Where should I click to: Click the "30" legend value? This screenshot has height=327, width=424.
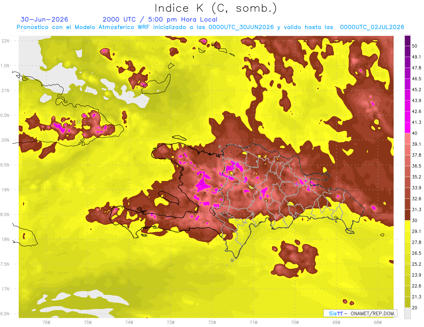pyautogui.click(x=415, y=220)
